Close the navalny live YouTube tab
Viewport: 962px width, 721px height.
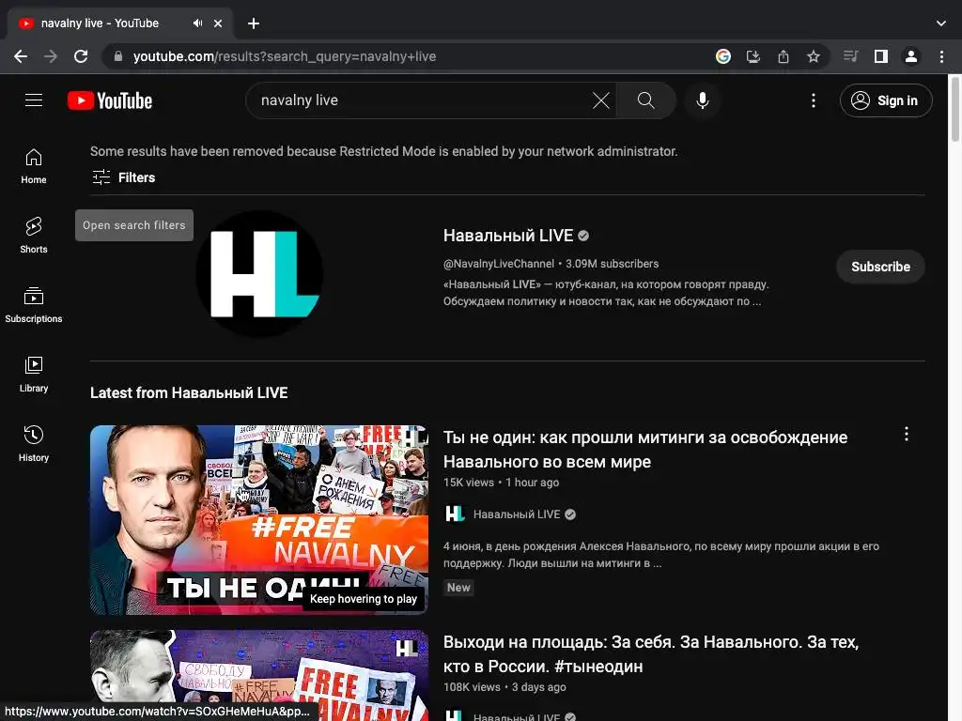coord(218,23)
